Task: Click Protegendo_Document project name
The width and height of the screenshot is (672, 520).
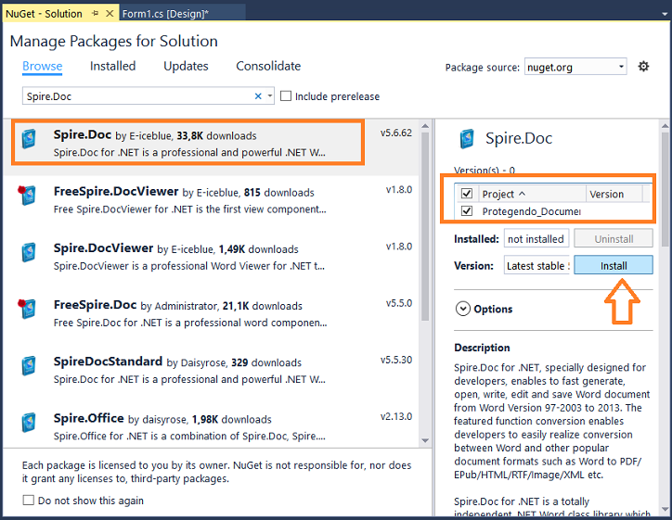Action: (x=531, y=211)
